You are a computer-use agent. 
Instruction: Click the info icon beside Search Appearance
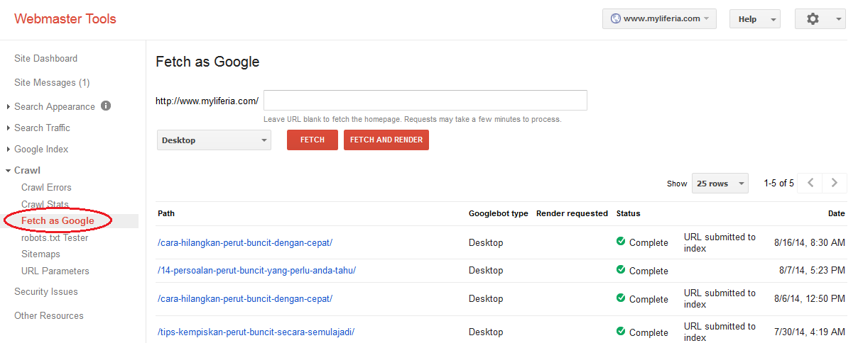(x=106, y=106)
